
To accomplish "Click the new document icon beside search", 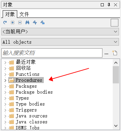I will [115, 53].
